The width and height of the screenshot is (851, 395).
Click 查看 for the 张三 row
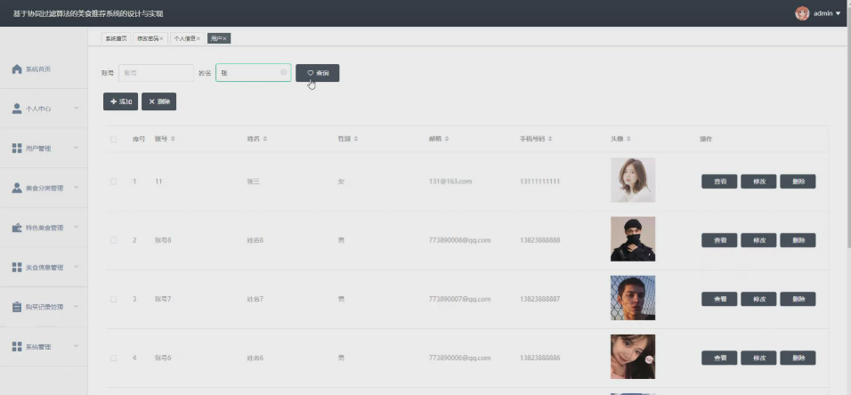point(719,181)
